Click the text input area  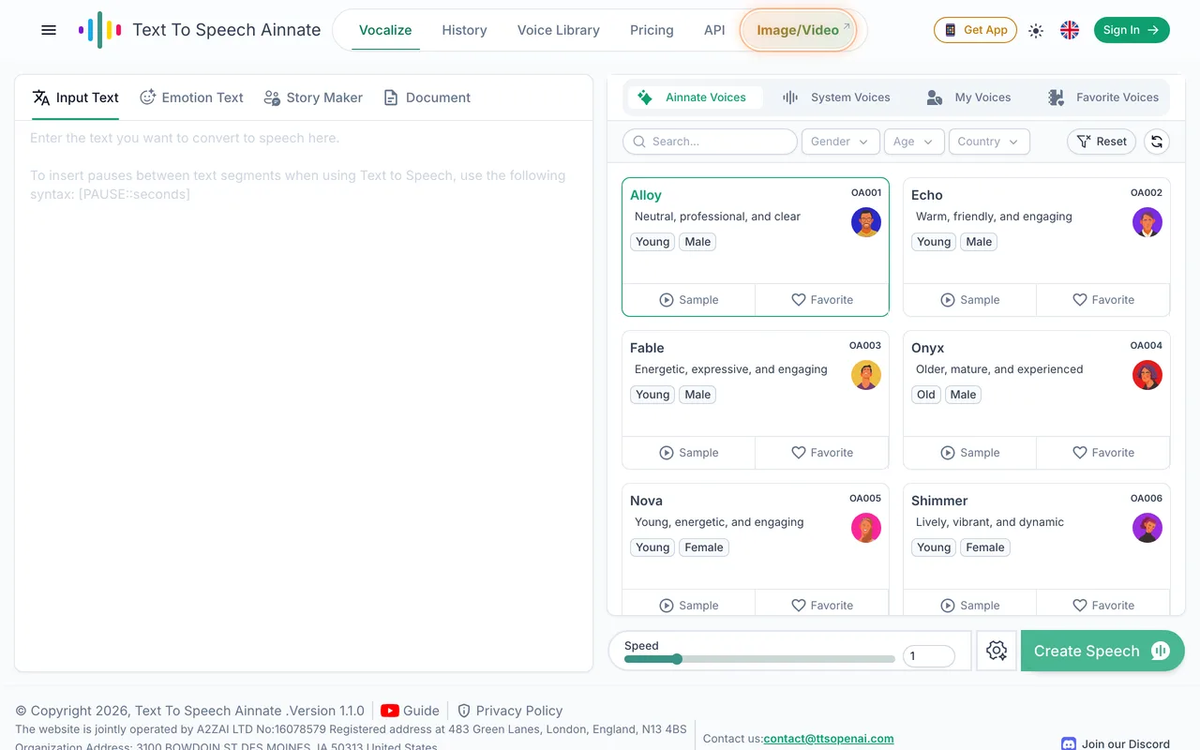[x=304, y=396]
